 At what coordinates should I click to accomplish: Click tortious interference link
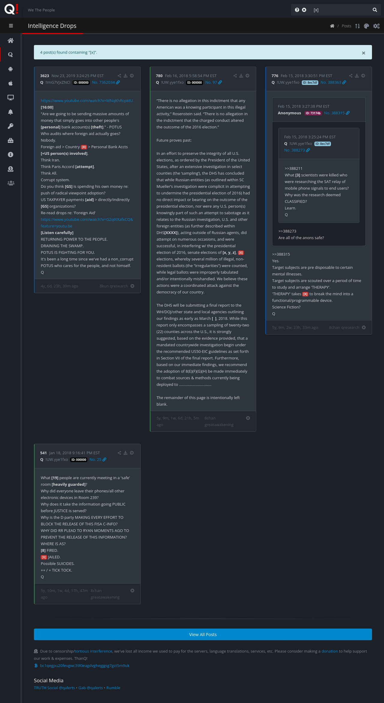[93, 651]
